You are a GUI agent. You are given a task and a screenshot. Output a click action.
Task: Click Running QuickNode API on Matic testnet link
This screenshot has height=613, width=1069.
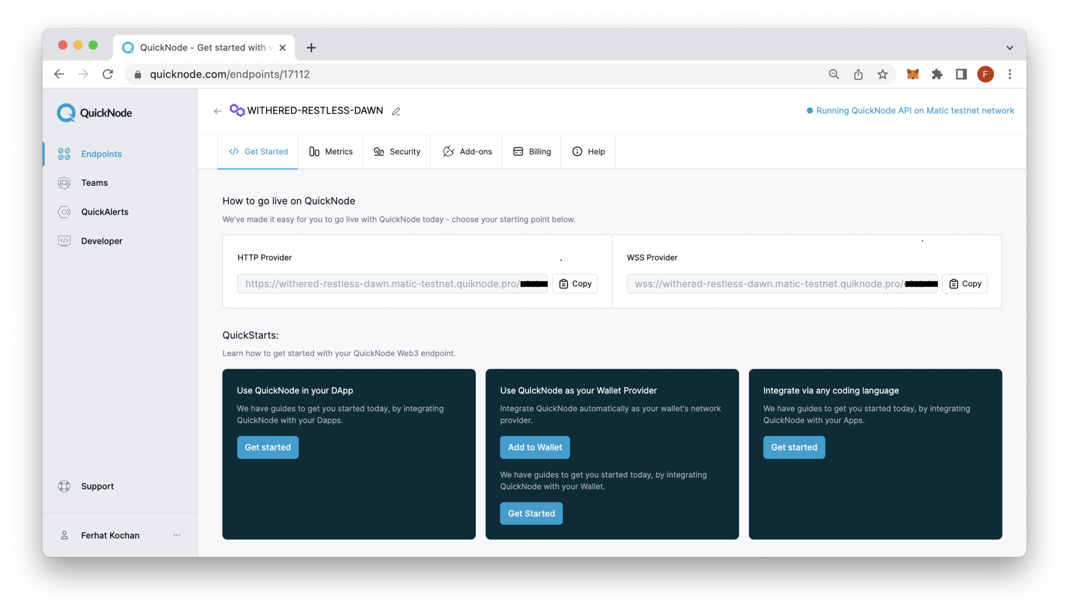pyautogui.click(x=915, y=111)
